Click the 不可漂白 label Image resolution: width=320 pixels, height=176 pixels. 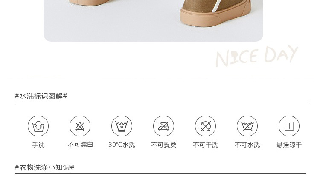(x=81, y=145)
